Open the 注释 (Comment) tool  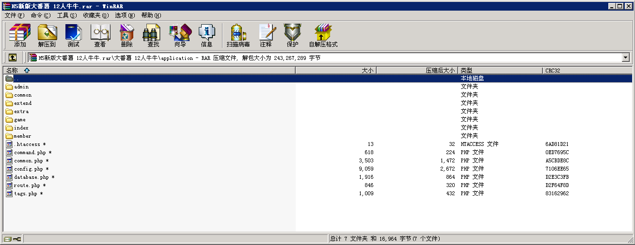(266, 36)
